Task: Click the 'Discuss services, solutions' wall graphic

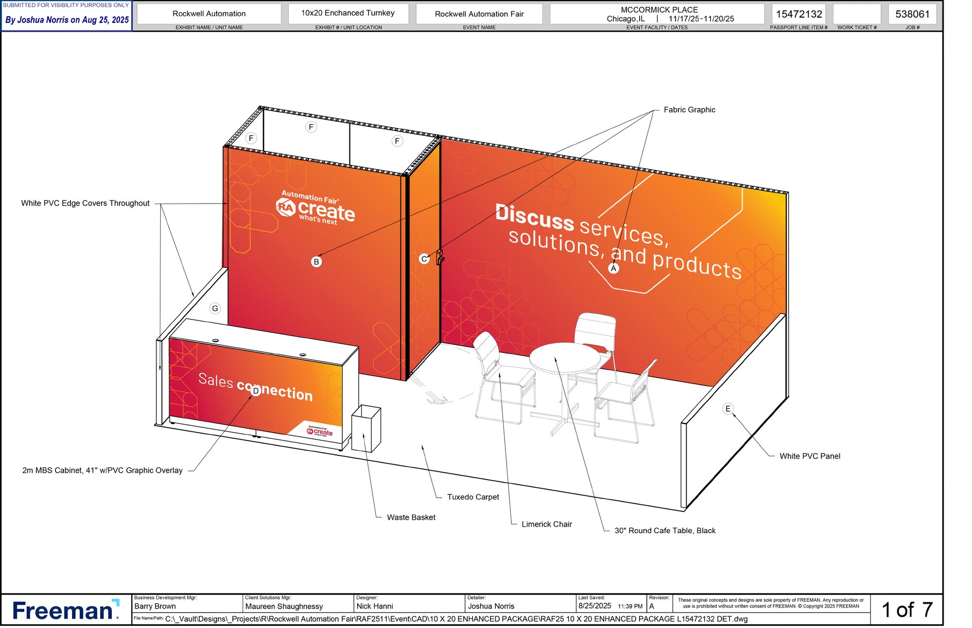Action: pyautogui.click(x=618, y=241)
